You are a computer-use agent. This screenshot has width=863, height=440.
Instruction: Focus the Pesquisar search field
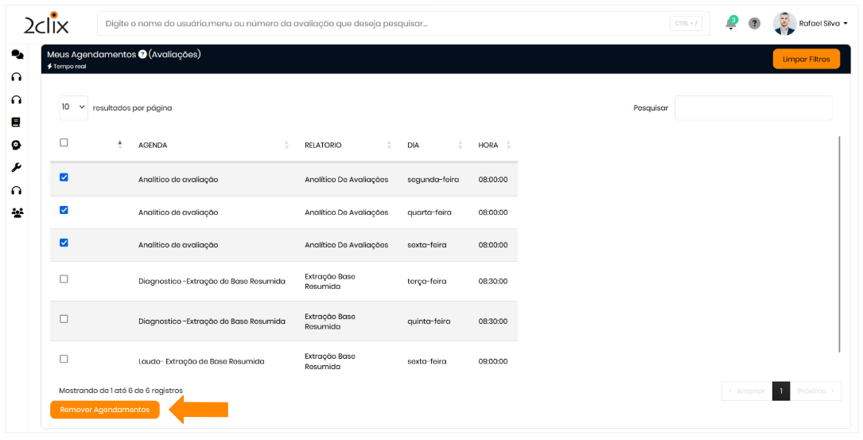(x=753, y=108)
